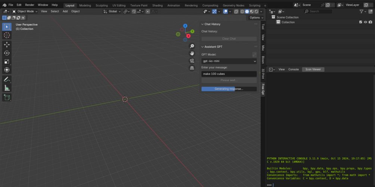Open the 3D Print sidebar tab

[x=263, y=74]
